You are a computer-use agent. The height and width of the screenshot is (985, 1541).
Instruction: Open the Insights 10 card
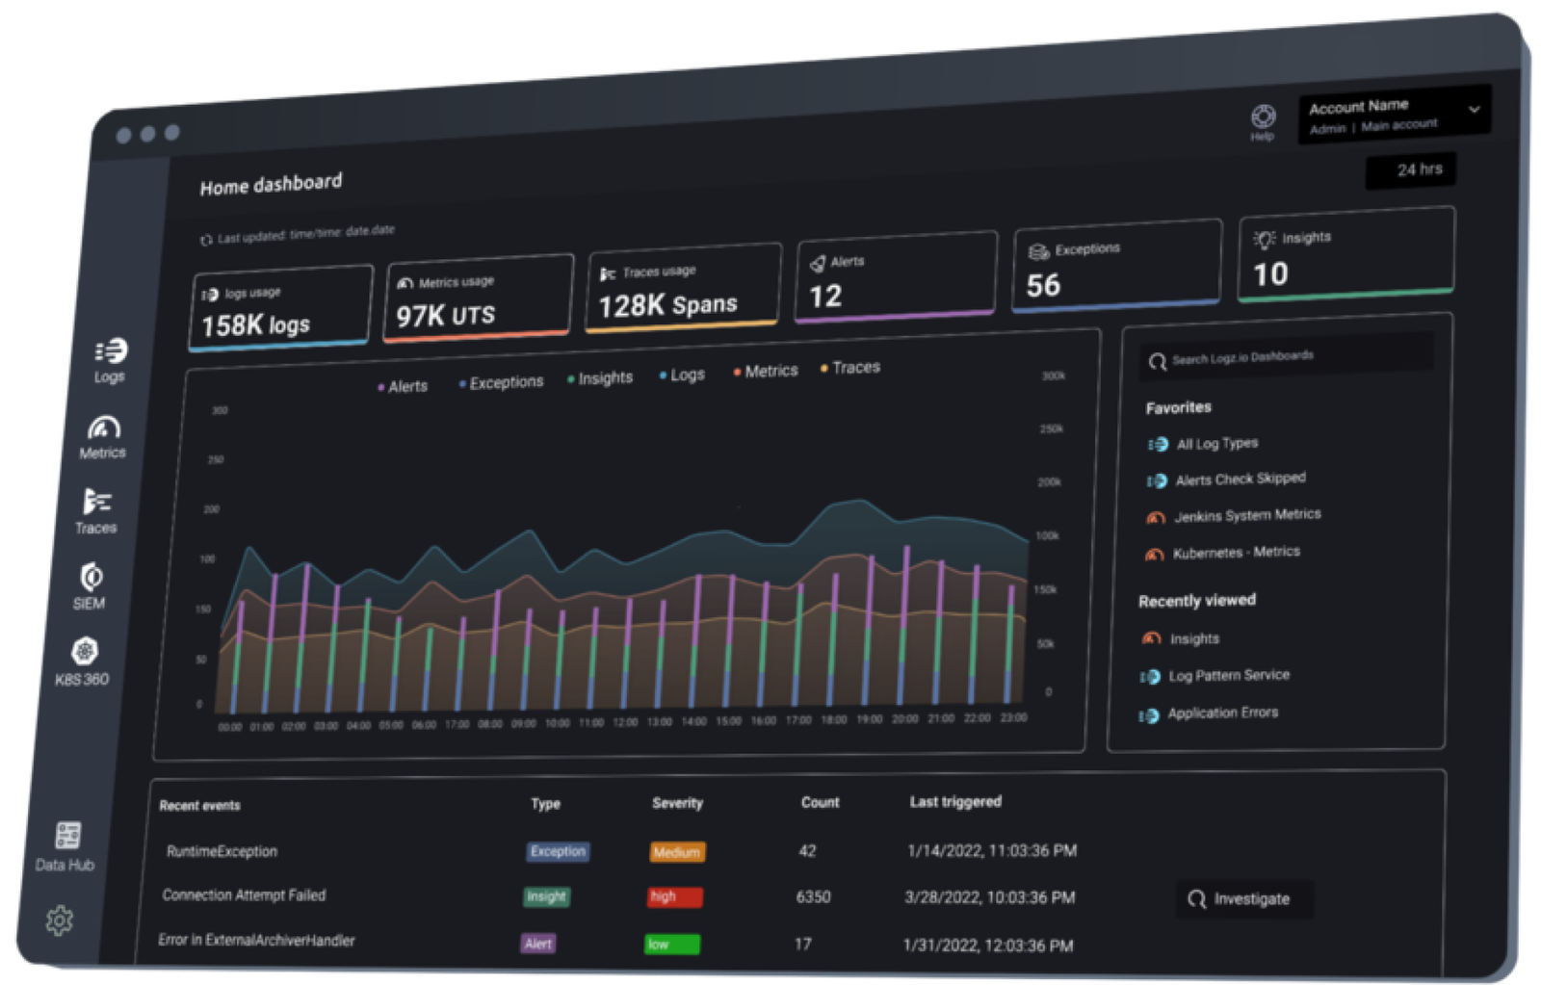click(x=1346, y=254)
